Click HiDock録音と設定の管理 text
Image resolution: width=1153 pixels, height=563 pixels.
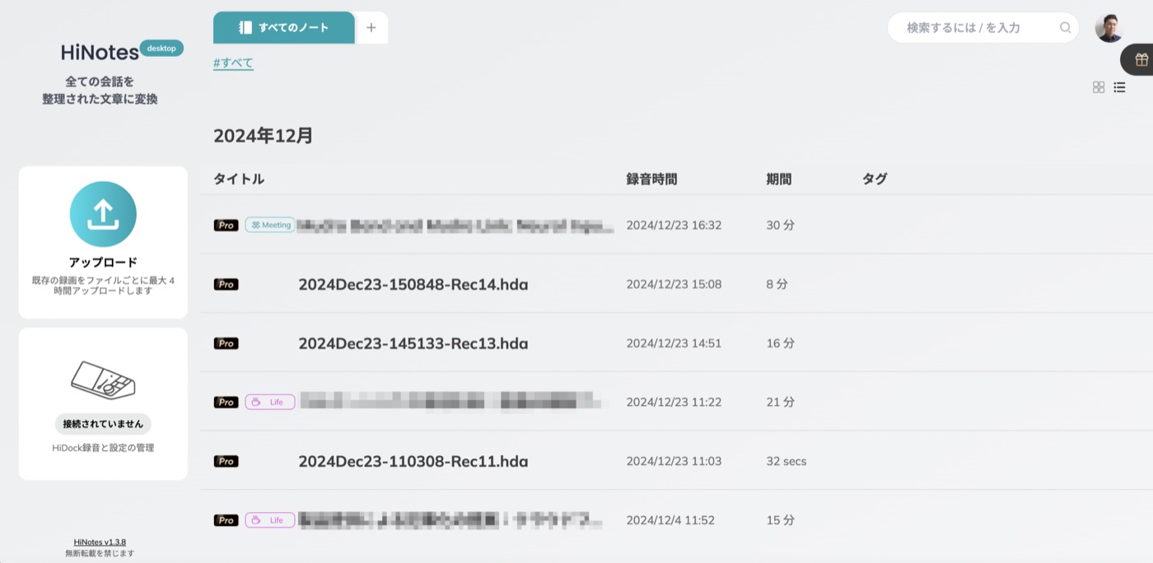[103, 448]
